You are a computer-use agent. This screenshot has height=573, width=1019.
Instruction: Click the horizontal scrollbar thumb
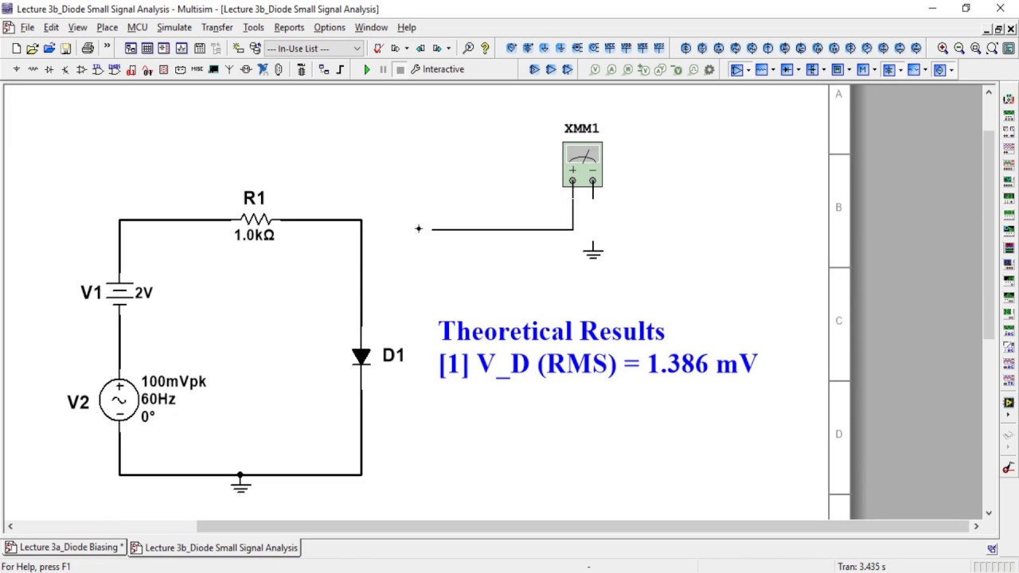(x=585, y=526)
